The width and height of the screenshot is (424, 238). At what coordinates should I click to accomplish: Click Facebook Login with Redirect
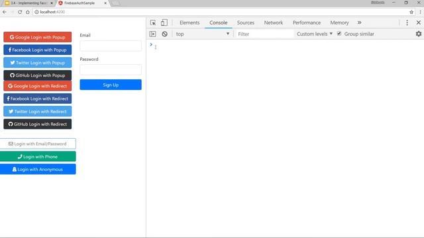pyautogui.click(x=38, y=99)
